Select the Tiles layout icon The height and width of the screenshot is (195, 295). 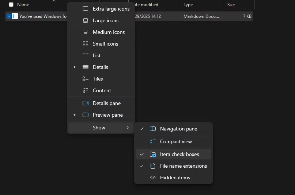click(x=86, y=79)
